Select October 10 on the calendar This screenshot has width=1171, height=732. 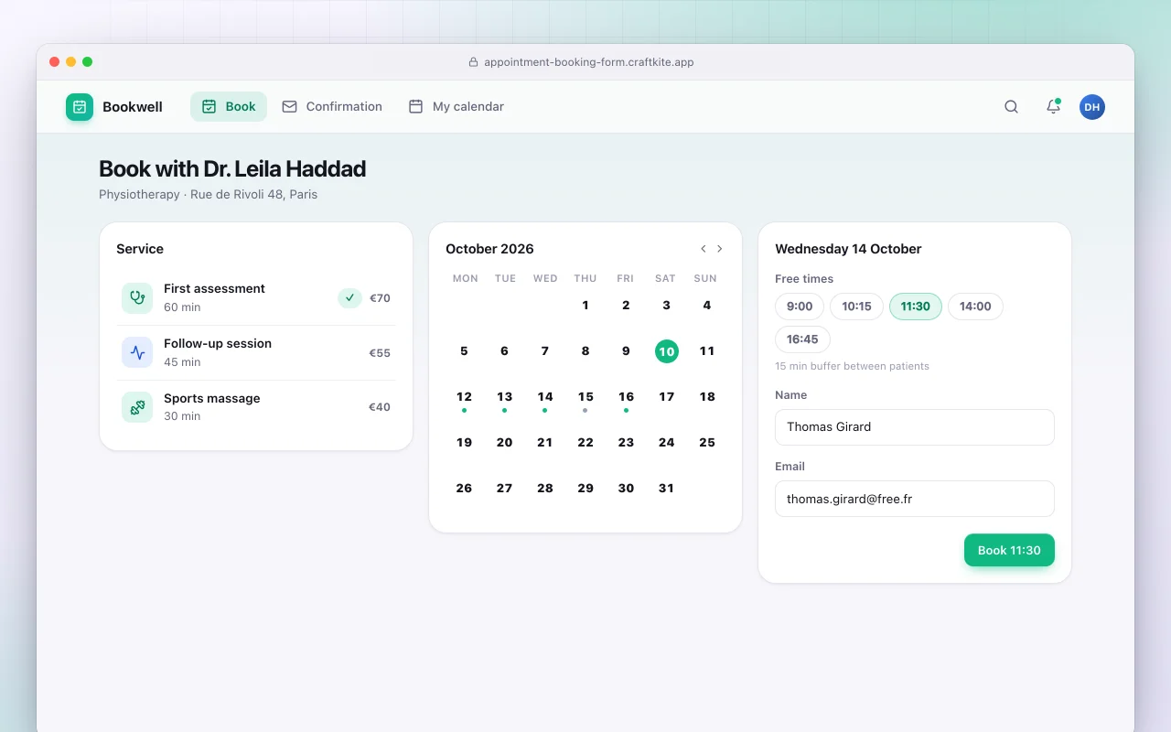(x=667, y=351)
